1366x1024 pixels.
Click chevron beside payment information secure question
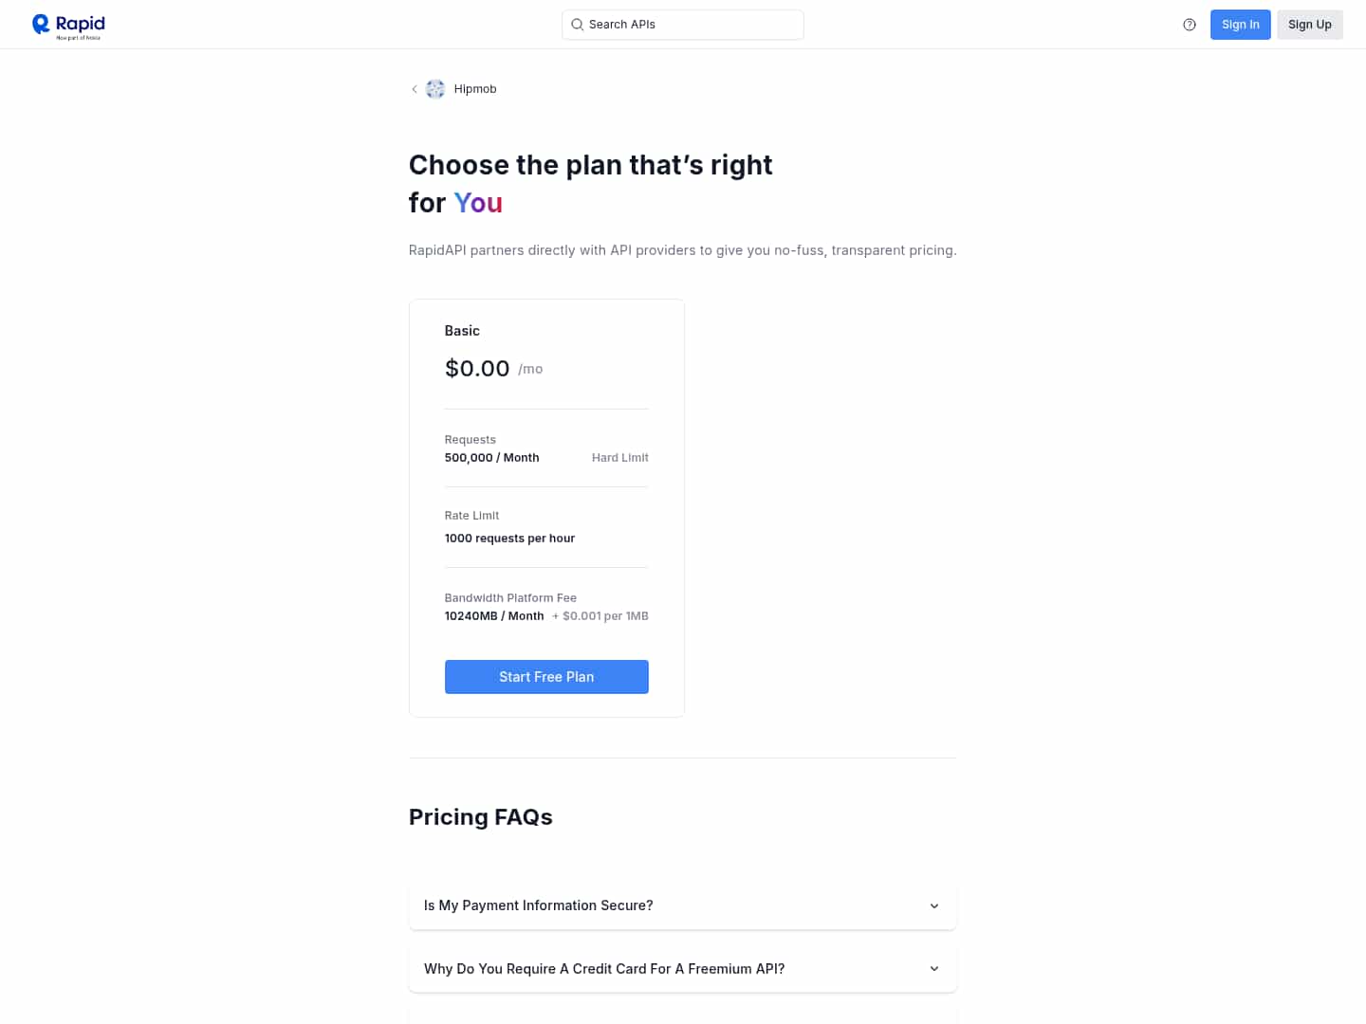click(x=934, y=906)
